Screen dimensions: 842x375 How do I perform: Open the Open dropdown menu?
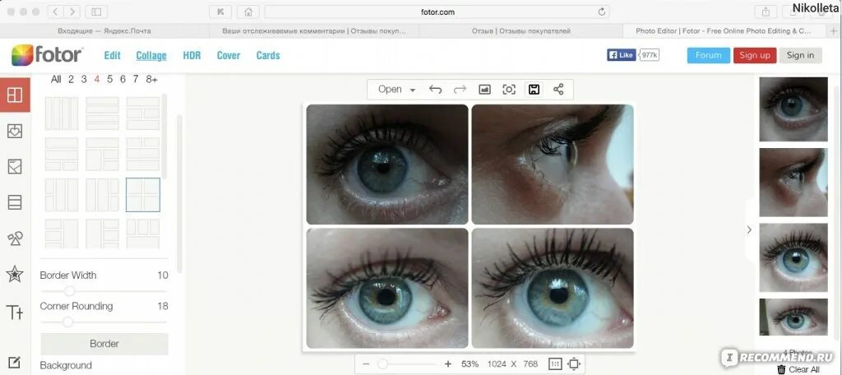click(x=396, y=90)
